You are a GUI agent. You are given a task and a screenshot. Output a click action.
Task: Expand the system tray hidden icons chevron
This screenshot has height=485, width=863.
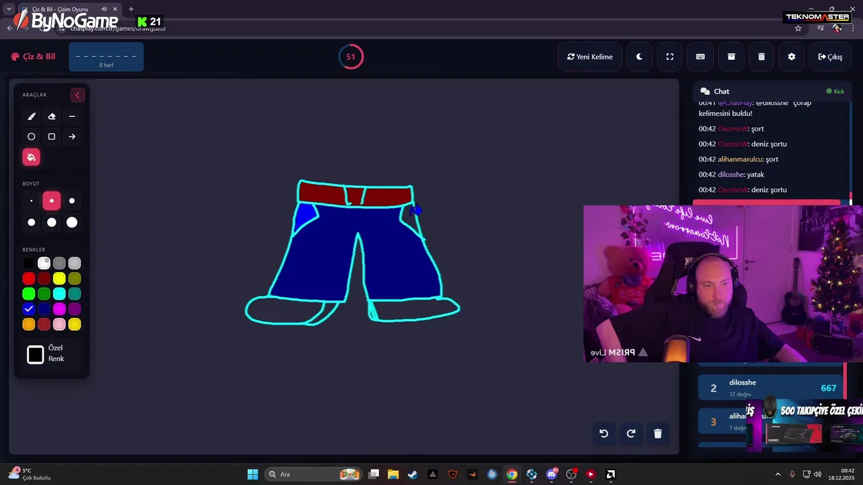tap(777, 474)
